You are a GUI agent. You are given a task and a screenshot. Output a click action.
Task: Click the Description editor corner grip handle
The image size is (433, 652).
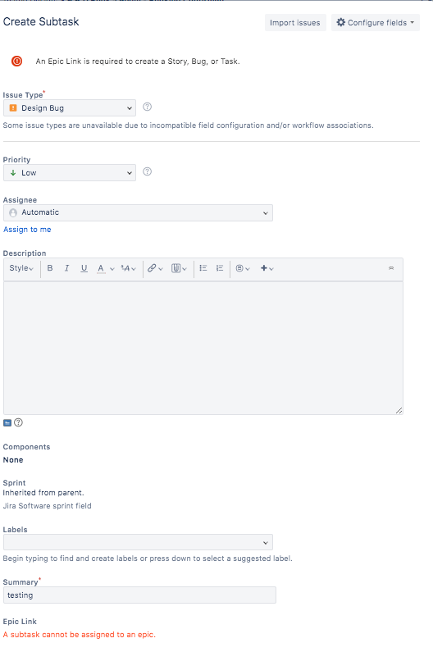click(x=399, y=410)
